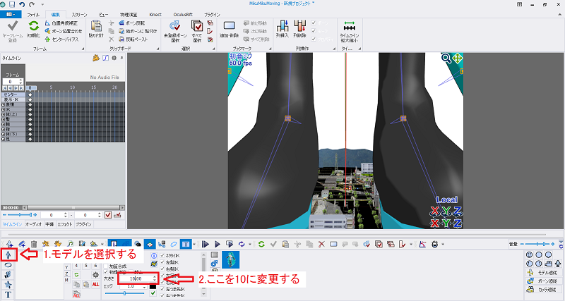The height and width of the screenshot is (301, 565).
Task: Adjust the 音量 volume slider
Action: coord(537,244)
